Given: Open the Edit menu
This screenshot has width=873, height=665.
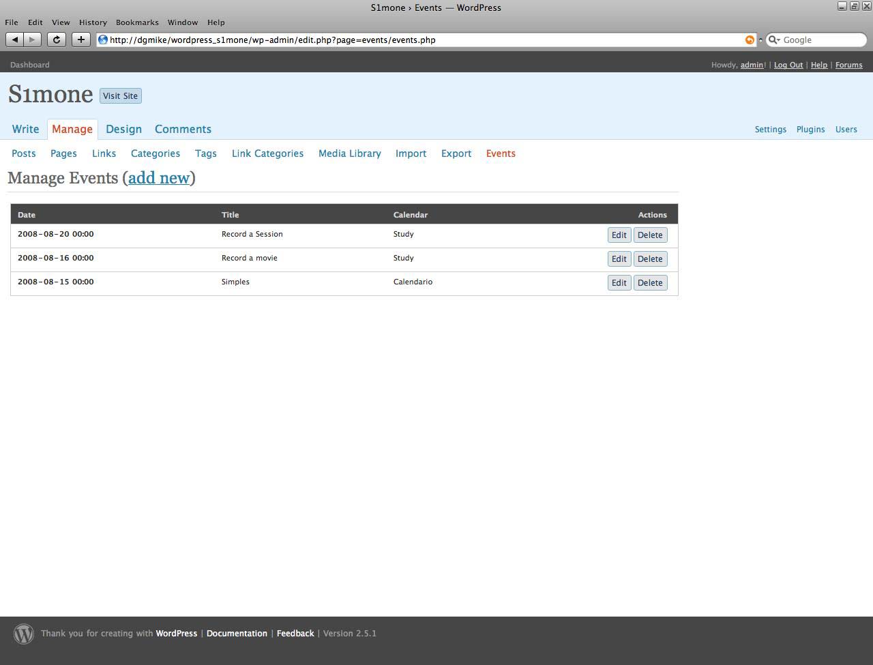Looking at the screenshot, I should (x=35, y=23).
